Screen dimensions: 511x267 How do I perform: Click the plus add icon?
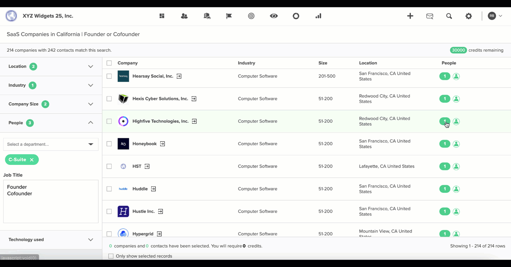click(x=410, y=16)
